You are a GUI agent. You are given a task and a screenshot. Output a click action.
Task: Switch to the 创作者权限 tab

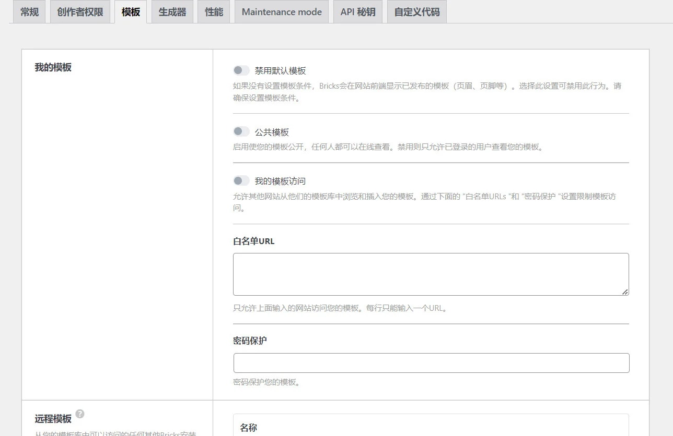[x=80, y=12]
